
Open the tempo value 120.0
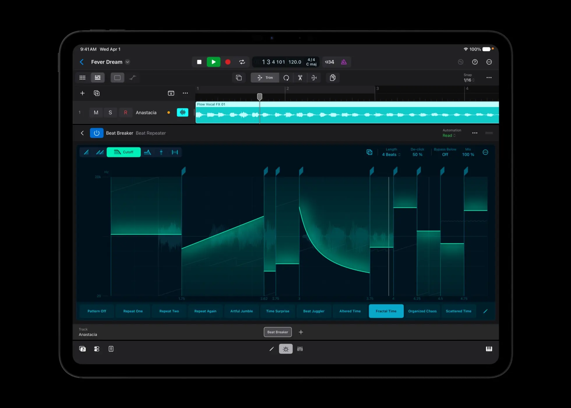[295, 62]
